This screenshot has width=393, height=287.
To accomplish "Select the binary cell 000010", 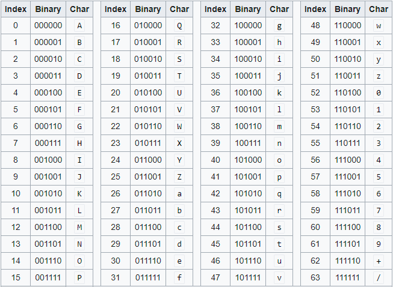I will tap(48, 59).
